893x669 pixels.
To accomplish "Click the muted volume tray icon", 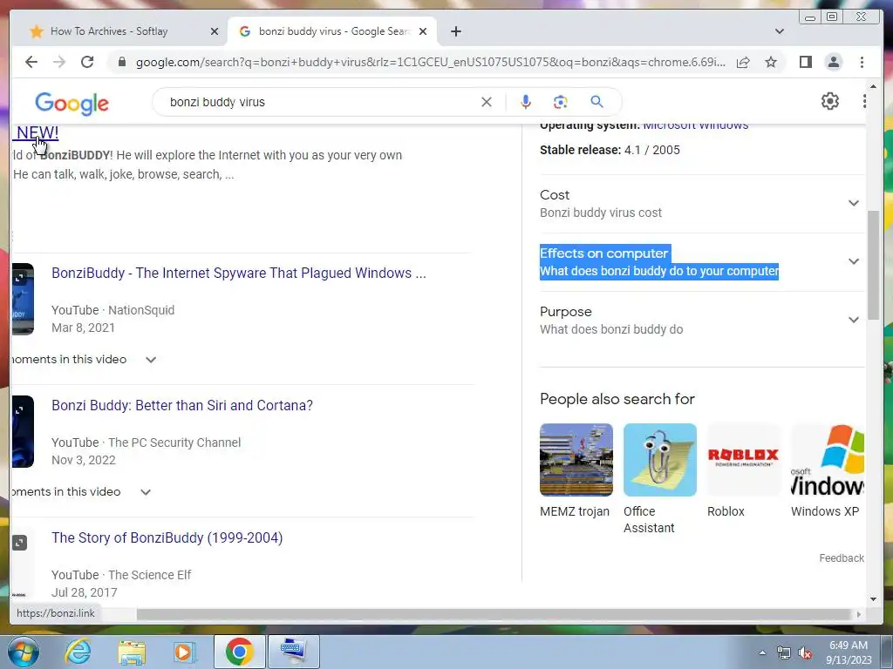I will click(x=805, y=653).
